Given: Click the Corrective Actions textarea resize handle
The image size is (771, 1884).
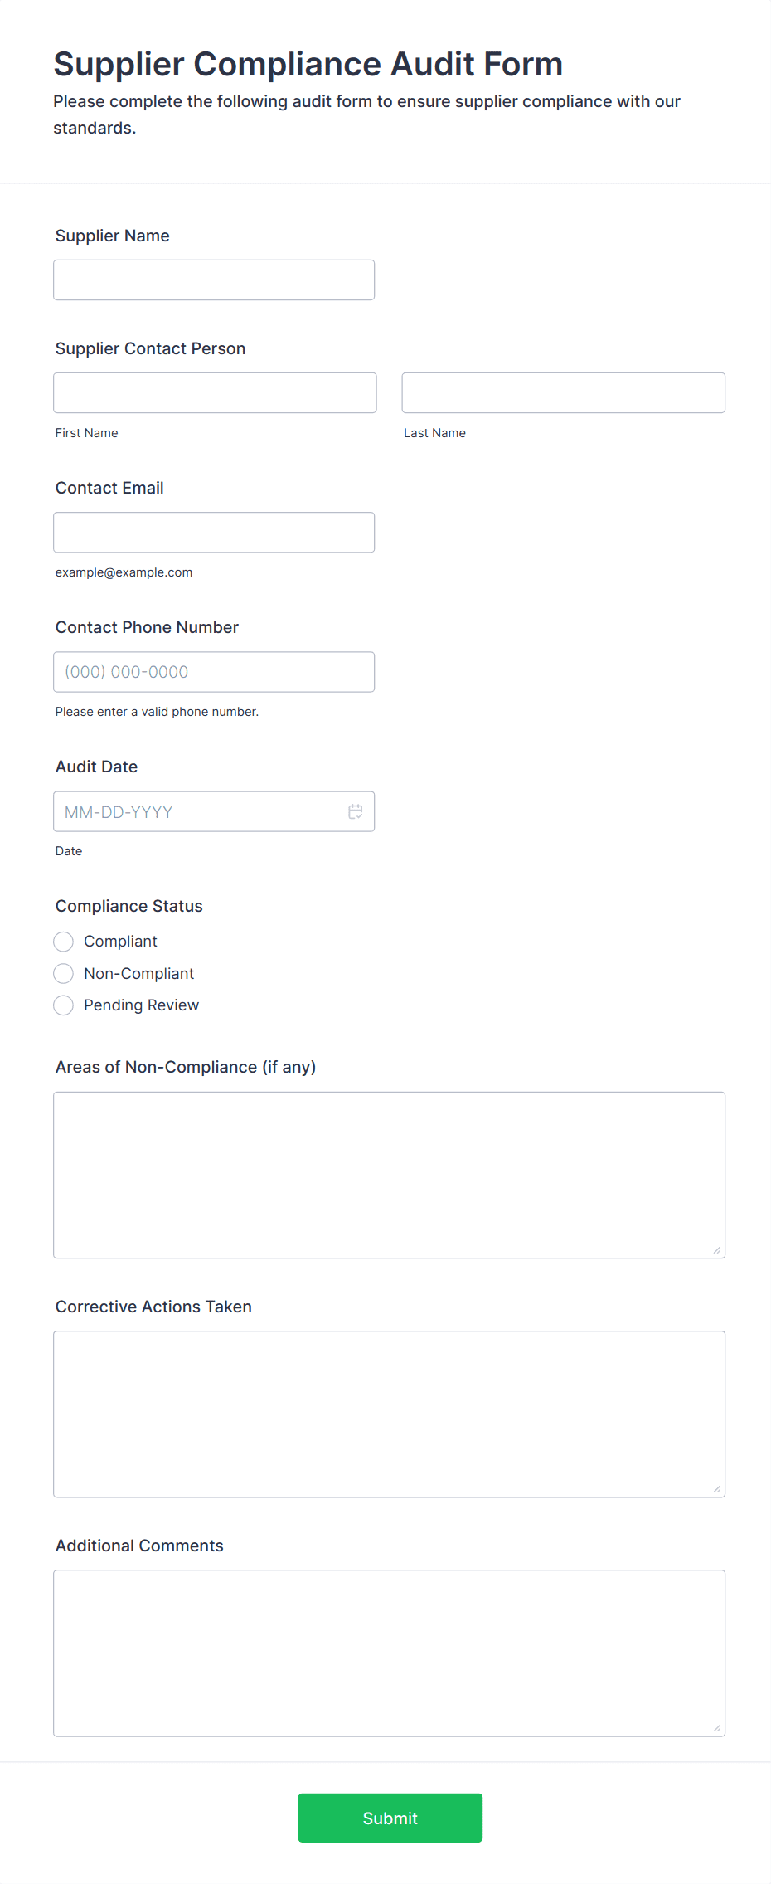Looking at the screenshot, I should (717, 1489).
